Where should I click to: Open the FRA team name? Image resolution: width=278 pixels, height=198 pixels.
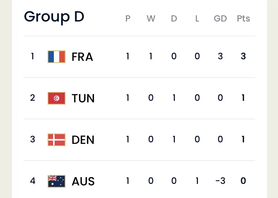pyautogui.click(x=82, y=57)
